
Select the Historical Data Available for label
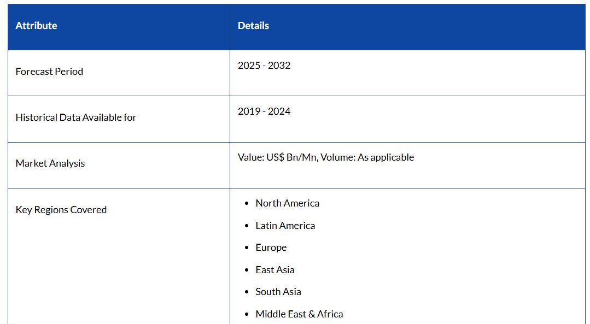[x=76, y=117]
